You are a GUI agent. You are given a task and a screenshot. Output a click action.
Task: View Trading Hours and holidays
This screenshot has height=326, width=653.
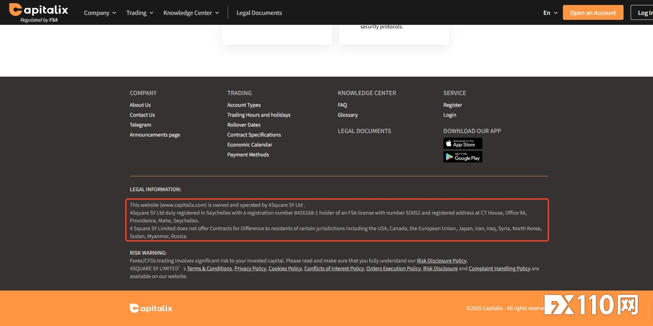click(x=259, y=115)
